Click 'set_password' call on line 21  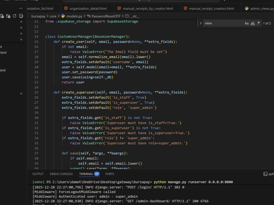[85, 72]
